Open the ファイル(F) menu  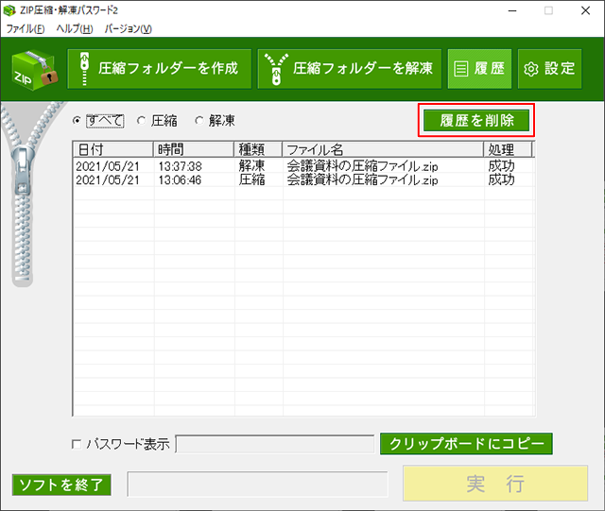click(x=26, y=29)
